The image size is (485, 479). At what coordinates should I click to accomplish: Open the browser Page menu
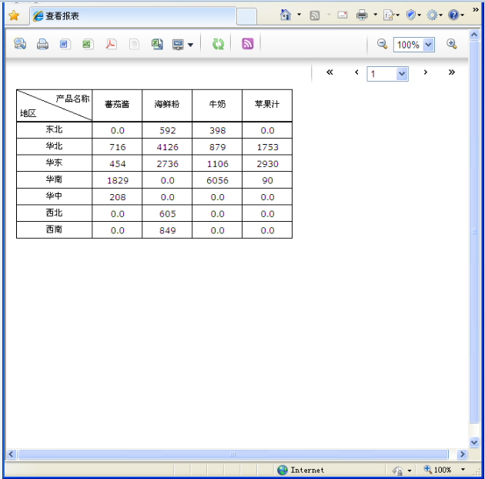[391, 15]
